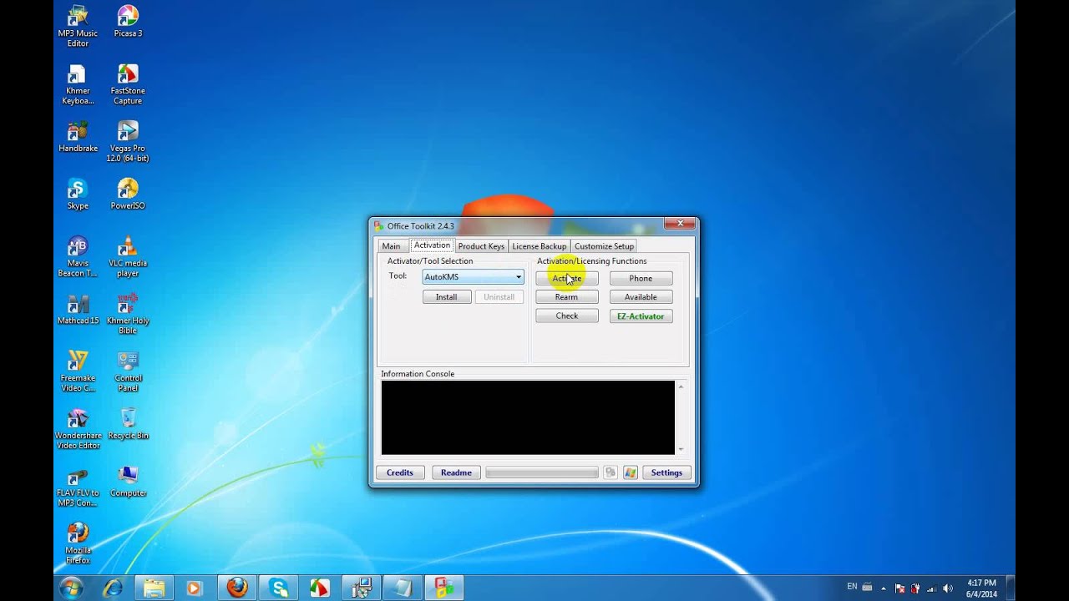This screenshot has height=601, width=1069.
Task: Select the Wondershare Video Editor desktop icon
Action: click(78, 429)
